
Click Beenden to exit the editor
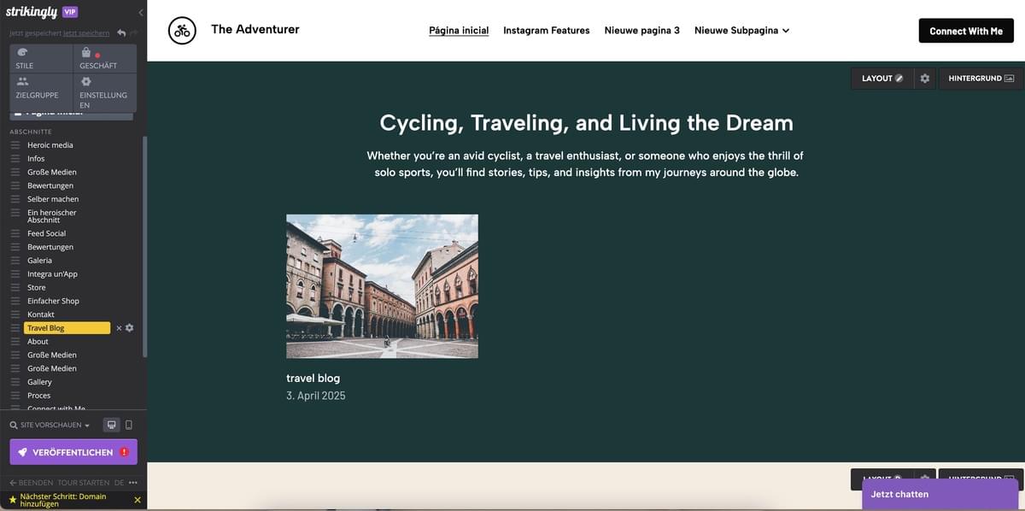(31, 483)
